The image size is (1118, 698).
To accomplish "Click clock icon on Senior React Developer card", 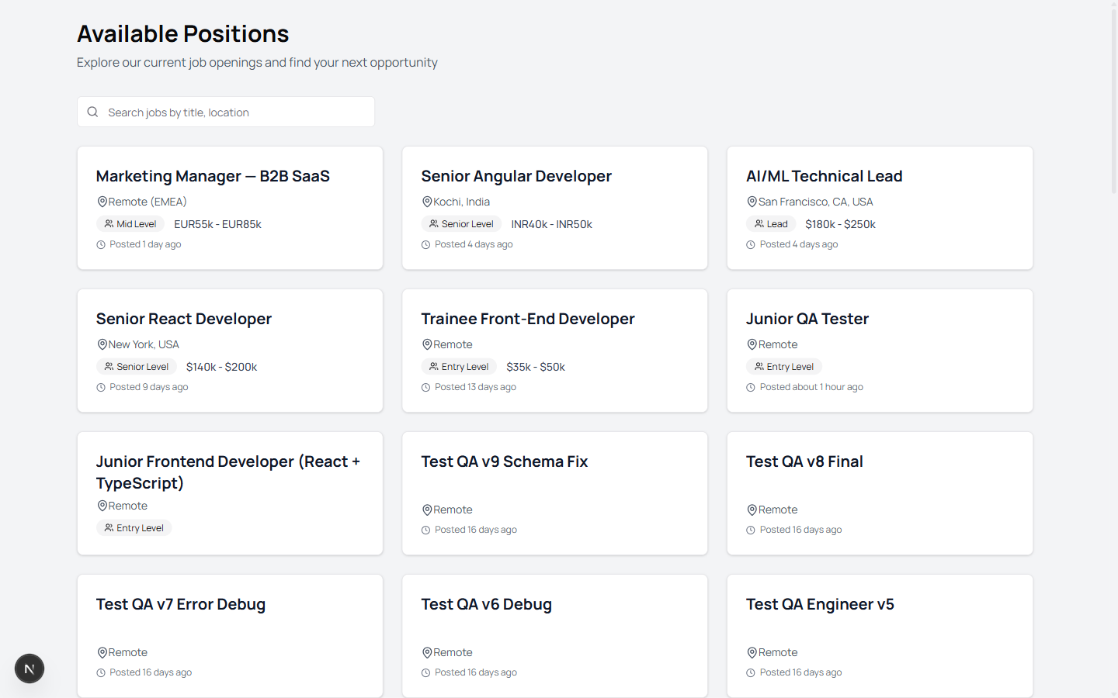I will pos(101,387).
